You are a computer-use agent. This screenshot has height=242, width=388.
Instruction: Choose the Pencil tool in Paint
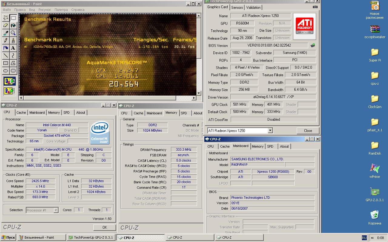tap(6, 41)
